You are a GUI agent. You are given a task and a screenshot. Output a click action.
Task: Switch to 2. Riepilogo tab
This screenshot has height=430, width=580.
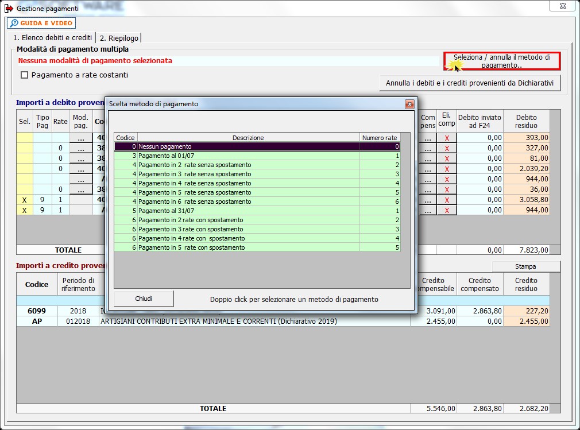click(119, 38)
